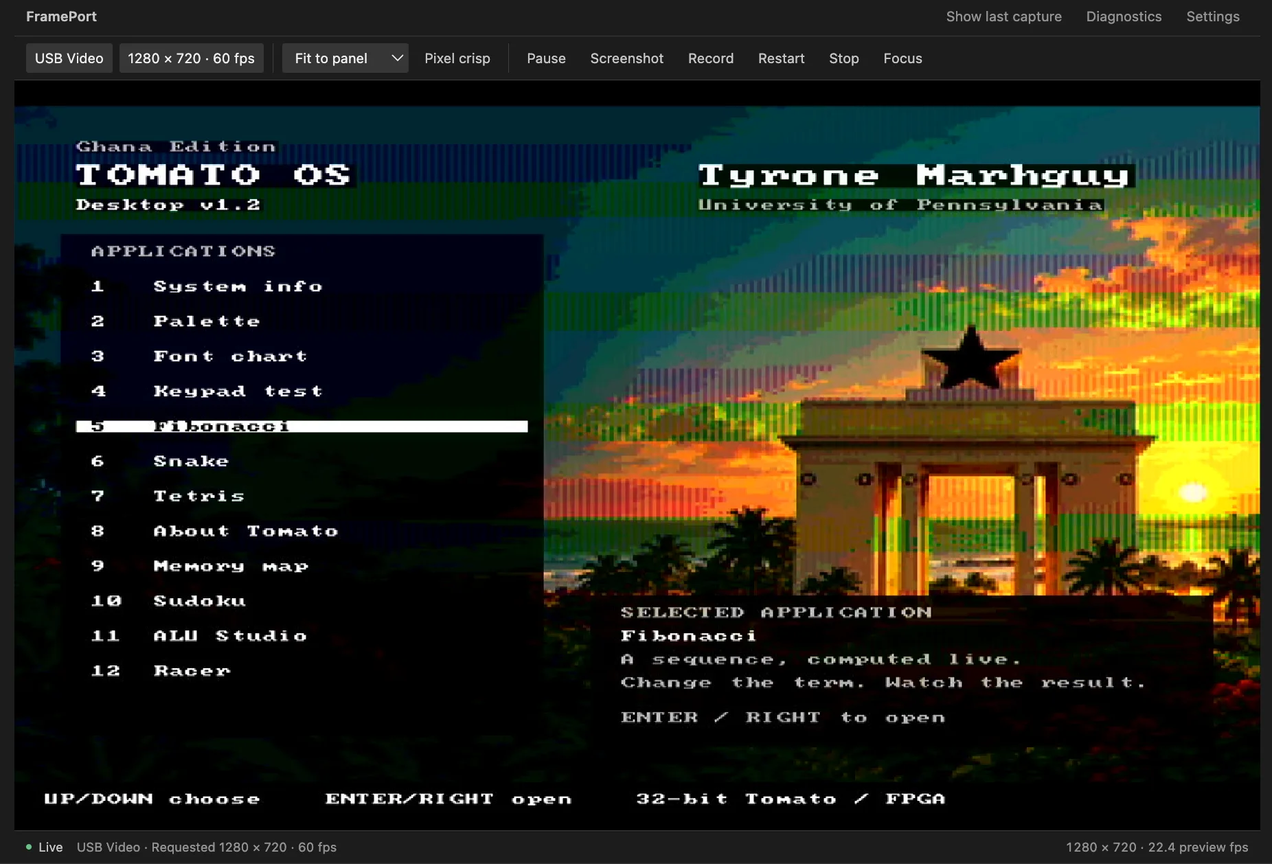This screenshot has height=864, width=1272.
Task: Click the Desktop v1.2 version text
Action: 168,205
